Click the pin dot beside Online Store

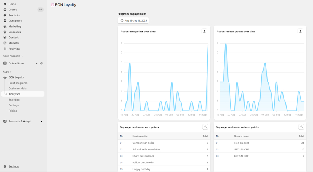[37, 64]
